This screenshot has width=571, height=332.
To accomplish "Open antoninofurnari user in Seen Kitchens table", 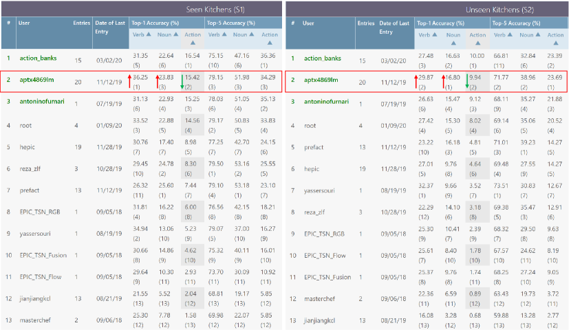I will (47, 102).
